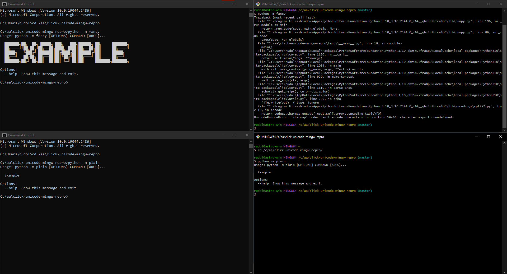Click the 'Example' text in bottom-left Command Prompt

12,175
